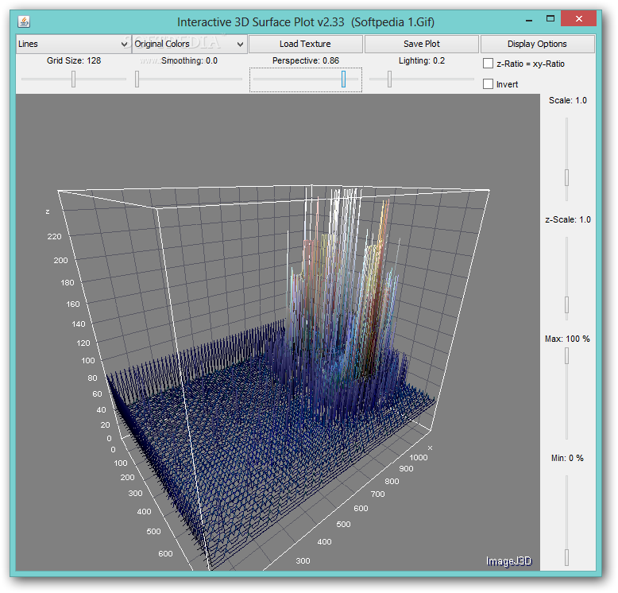Open Display Options
The image size is (618, 593).
pyautogui.click(x=537, y=44)
